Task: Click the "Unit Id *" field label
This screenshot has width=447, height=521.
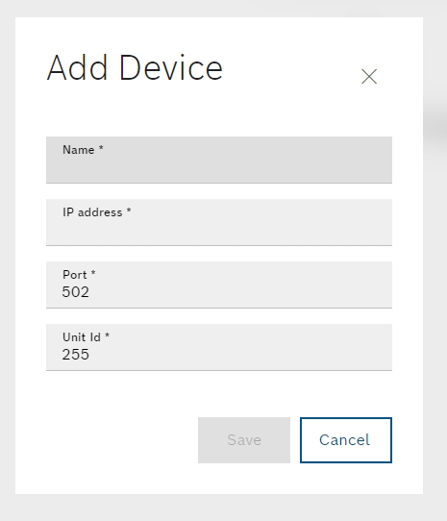Action: click(87, 337)
